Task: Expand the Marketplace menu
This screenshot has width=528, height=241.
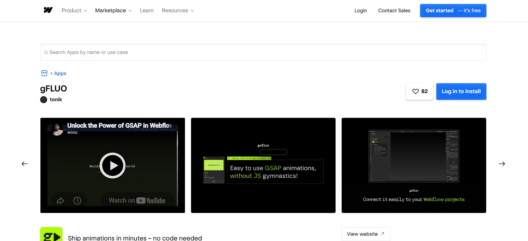Action: [113, 11]
